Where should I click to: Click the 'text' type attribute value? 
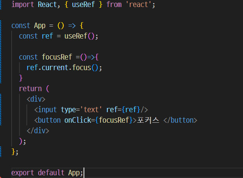point(91,110)
